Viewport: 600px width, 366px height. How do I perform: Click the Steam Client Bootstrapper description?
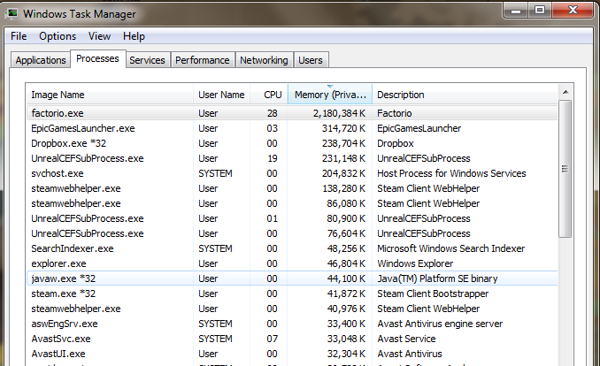[x=433, y=294]
